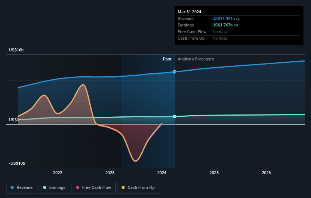
Task: Click No data value beside Cash From Op
Action: click(x=220, y=39)
